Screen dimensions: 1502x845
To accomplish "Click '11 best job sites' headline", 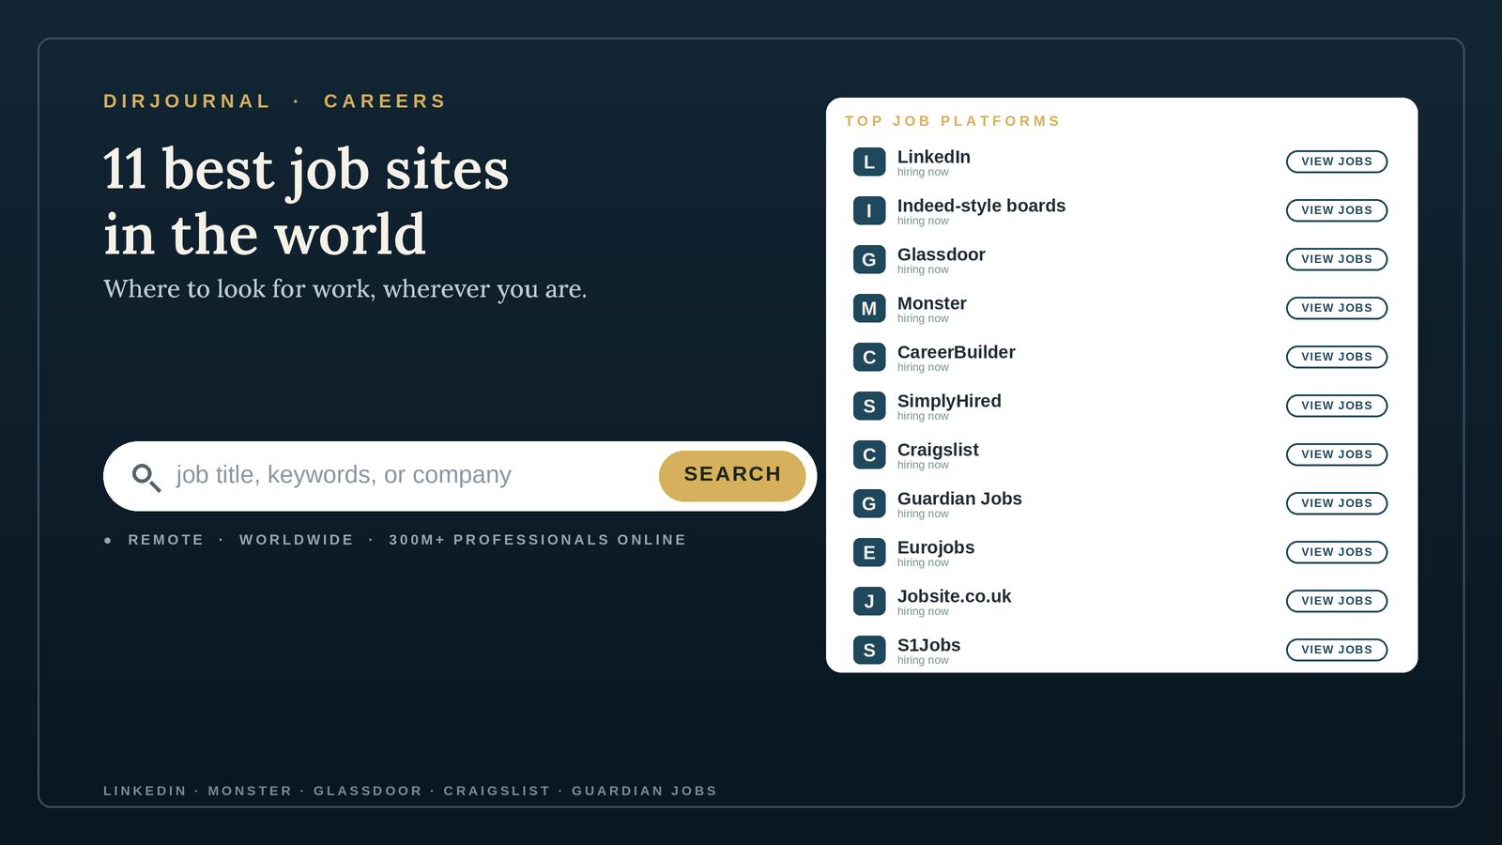I will 306,171.
